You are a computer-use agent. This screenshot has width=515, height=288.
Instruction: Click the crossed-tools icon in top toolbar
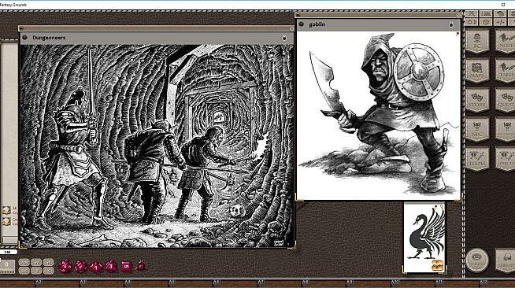[472, 14]
